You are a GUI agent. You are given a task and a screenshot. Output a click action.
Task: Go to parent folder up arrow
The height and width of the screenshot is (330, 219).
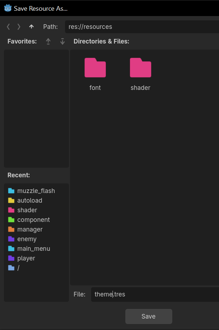(31, 27)
